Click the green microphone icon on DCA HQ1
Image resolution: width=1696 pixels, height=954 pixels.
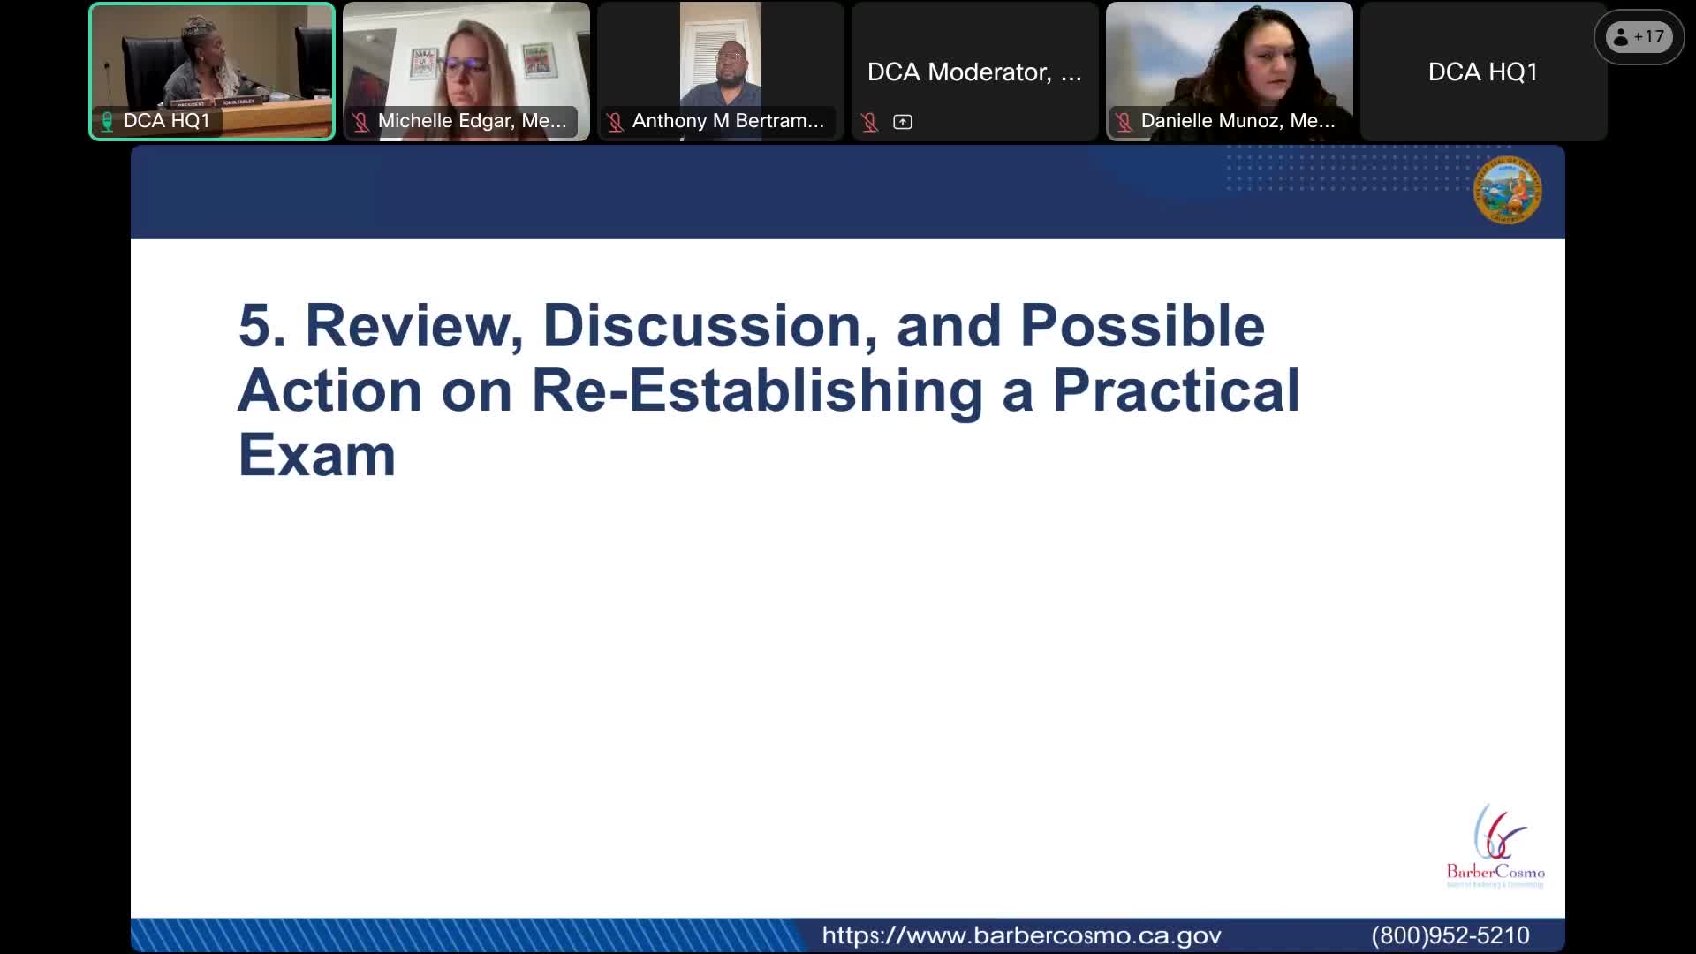(x=107, y=121)
